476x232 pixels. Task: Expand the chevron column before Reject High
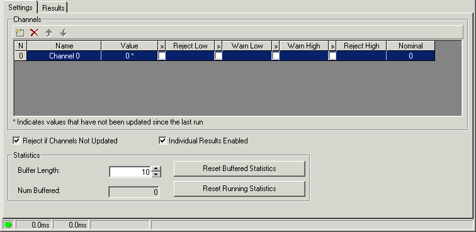(x=332, y=46)
